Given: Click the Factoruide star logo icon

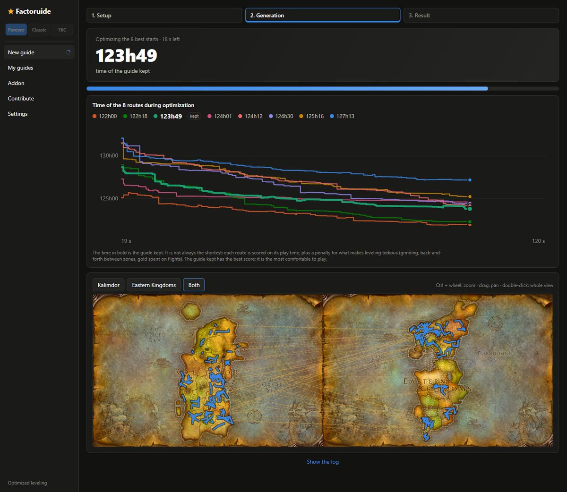Looking at the screenshot, I should point(10,11).
